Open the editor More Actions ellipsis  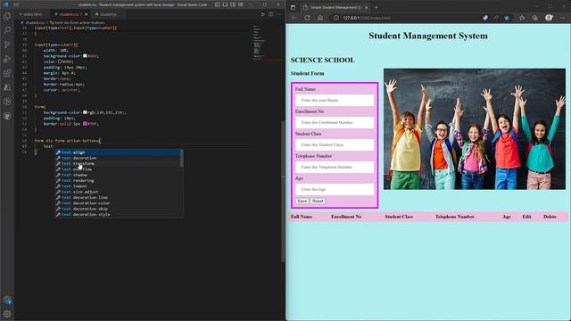[279, 14]
